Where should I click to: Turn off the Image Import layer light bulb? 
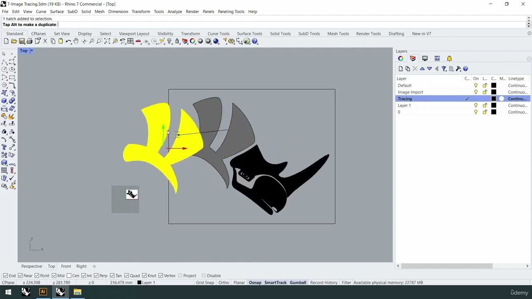(476, 92)
